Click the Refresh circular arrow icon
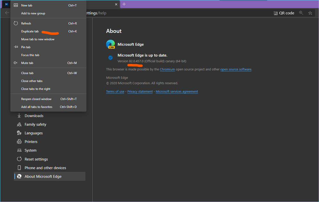This screenshot has width=319, height=202. pyautogui.click(x=16, y=23)
